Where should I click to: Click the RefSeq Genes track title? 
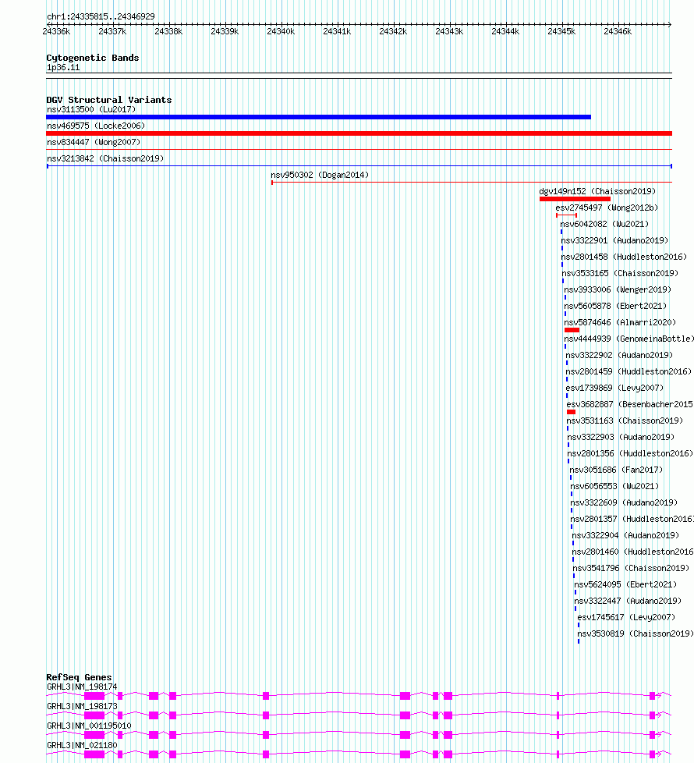coord(79,677)
